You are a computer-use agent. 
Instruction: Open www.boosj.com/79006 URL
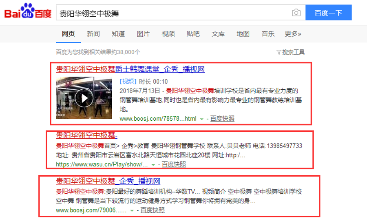(91, 210)
